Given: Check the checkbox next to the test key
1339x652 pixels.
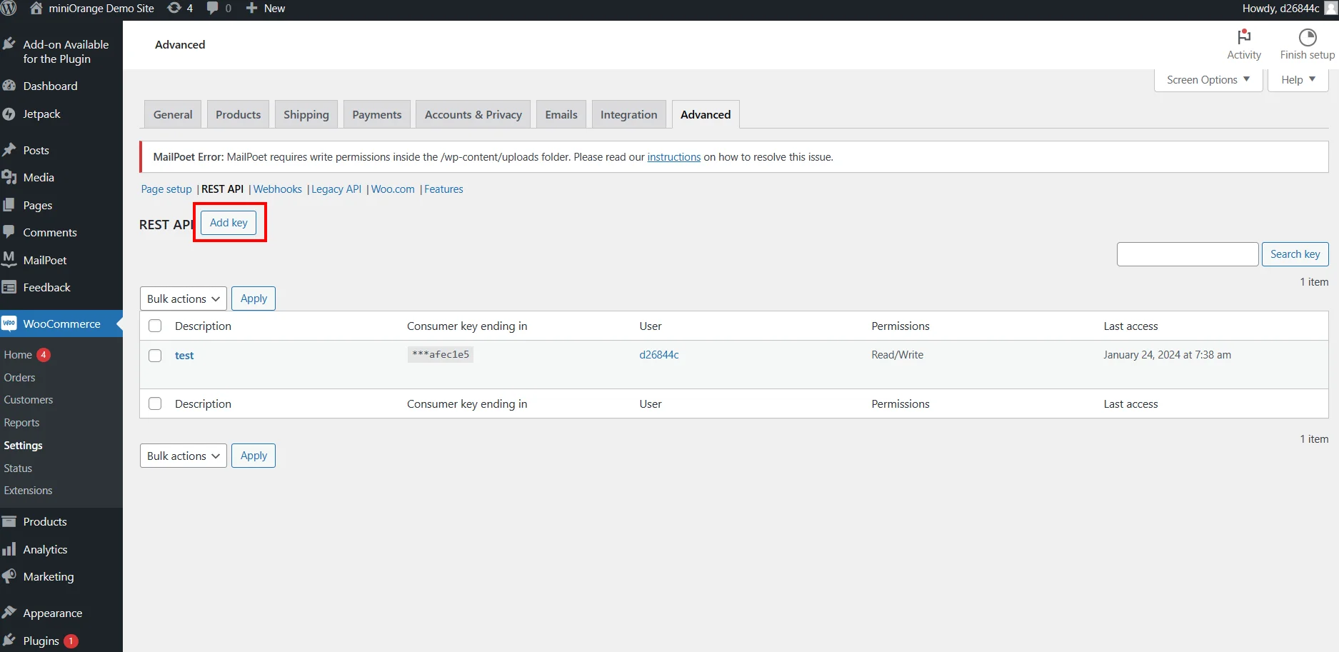Looking at the screenshot, I should (155, 355).
